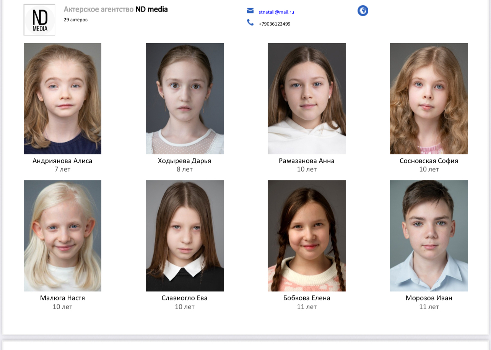Open the photo of Морозов Иван
Screen dimensions: 491x350
429,236
